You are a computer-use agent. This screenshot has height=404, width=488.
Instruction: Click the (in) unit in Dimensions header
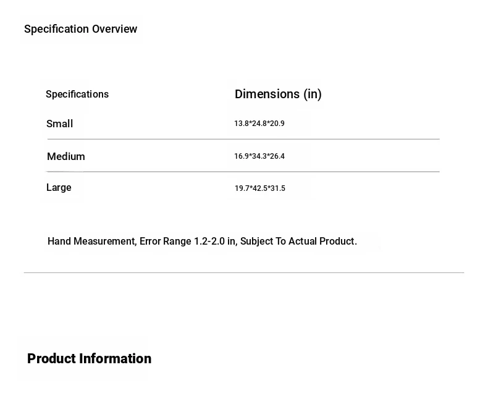coord(313,94)
